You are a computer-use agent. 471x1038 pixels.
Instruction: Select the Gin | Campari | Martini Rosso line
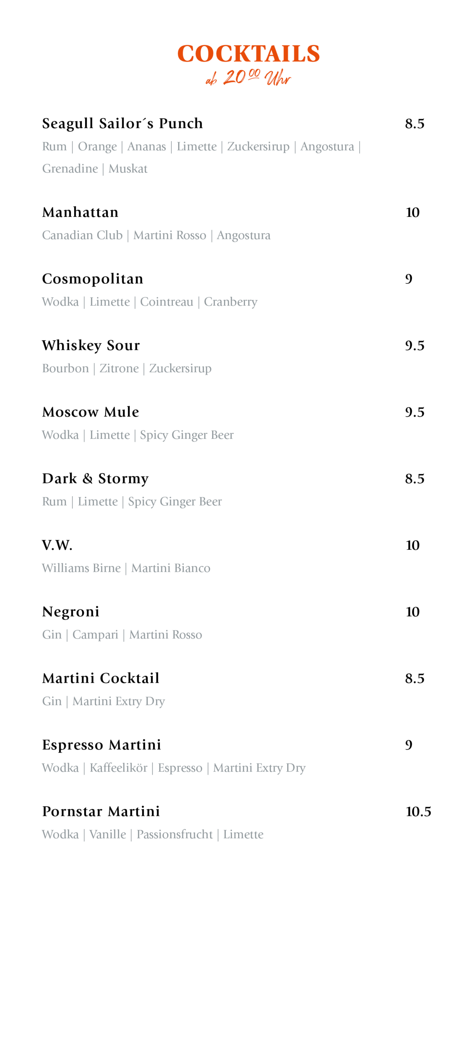(x=122, y=635)
